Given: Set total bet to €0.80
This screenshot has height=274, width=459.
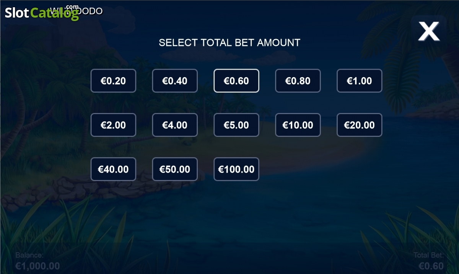Looking at the screenshot, I should pyautogui.click(x=298, y=81).
